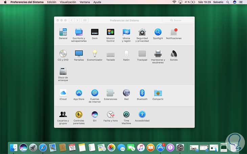Open Mission Control preferences
Viewport: 247px width, 154px height.
(110, 32)
